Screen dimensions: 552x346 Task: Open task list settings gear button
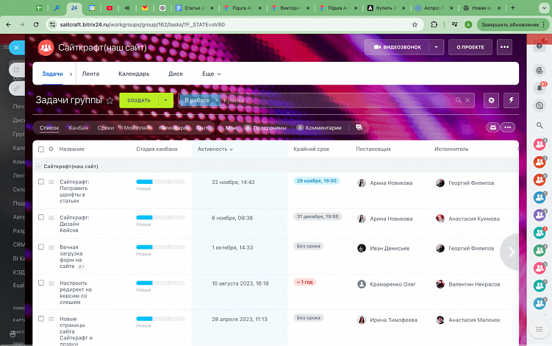coord(491,100)
